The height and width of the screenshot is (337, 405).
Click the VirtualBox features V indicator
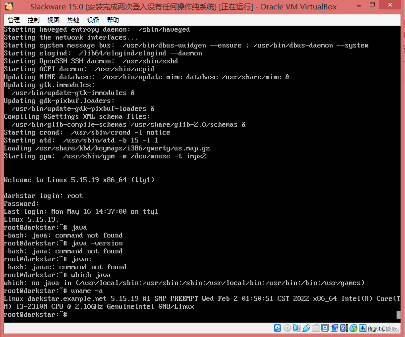(343, 328)
